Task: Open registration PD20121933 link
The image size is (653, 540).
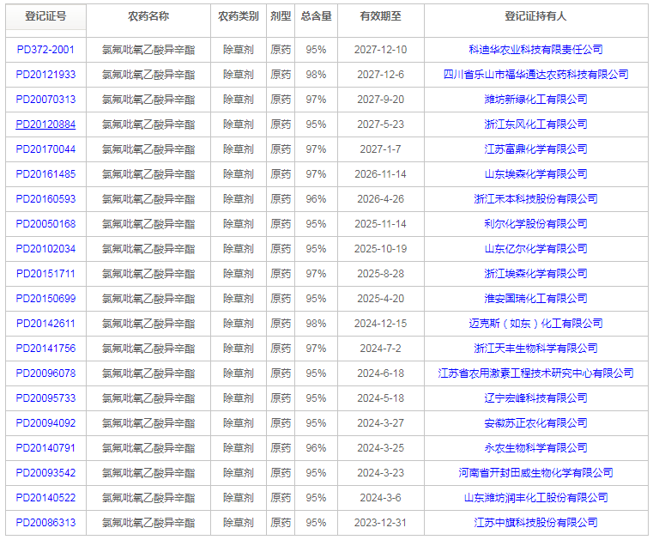Action: coord(45,75)
